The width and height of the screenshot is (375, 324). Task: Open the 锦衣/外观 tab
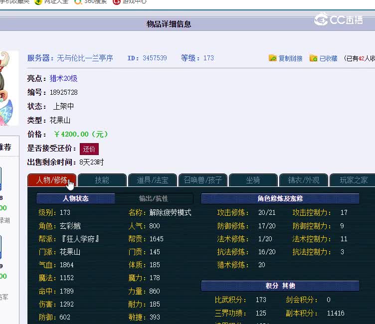304,180
